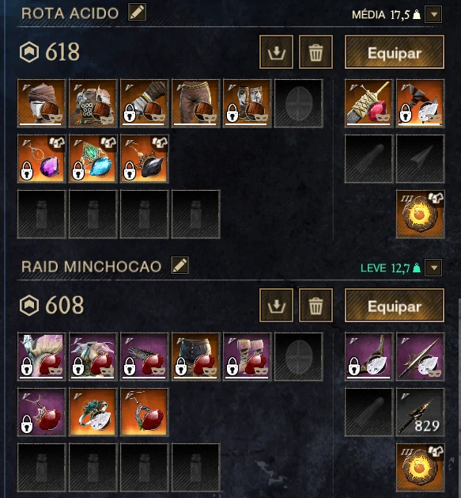The image size is (461, 498).
Task: Edit the ROTA ACIDO gear set name
Action: [137, 12]
